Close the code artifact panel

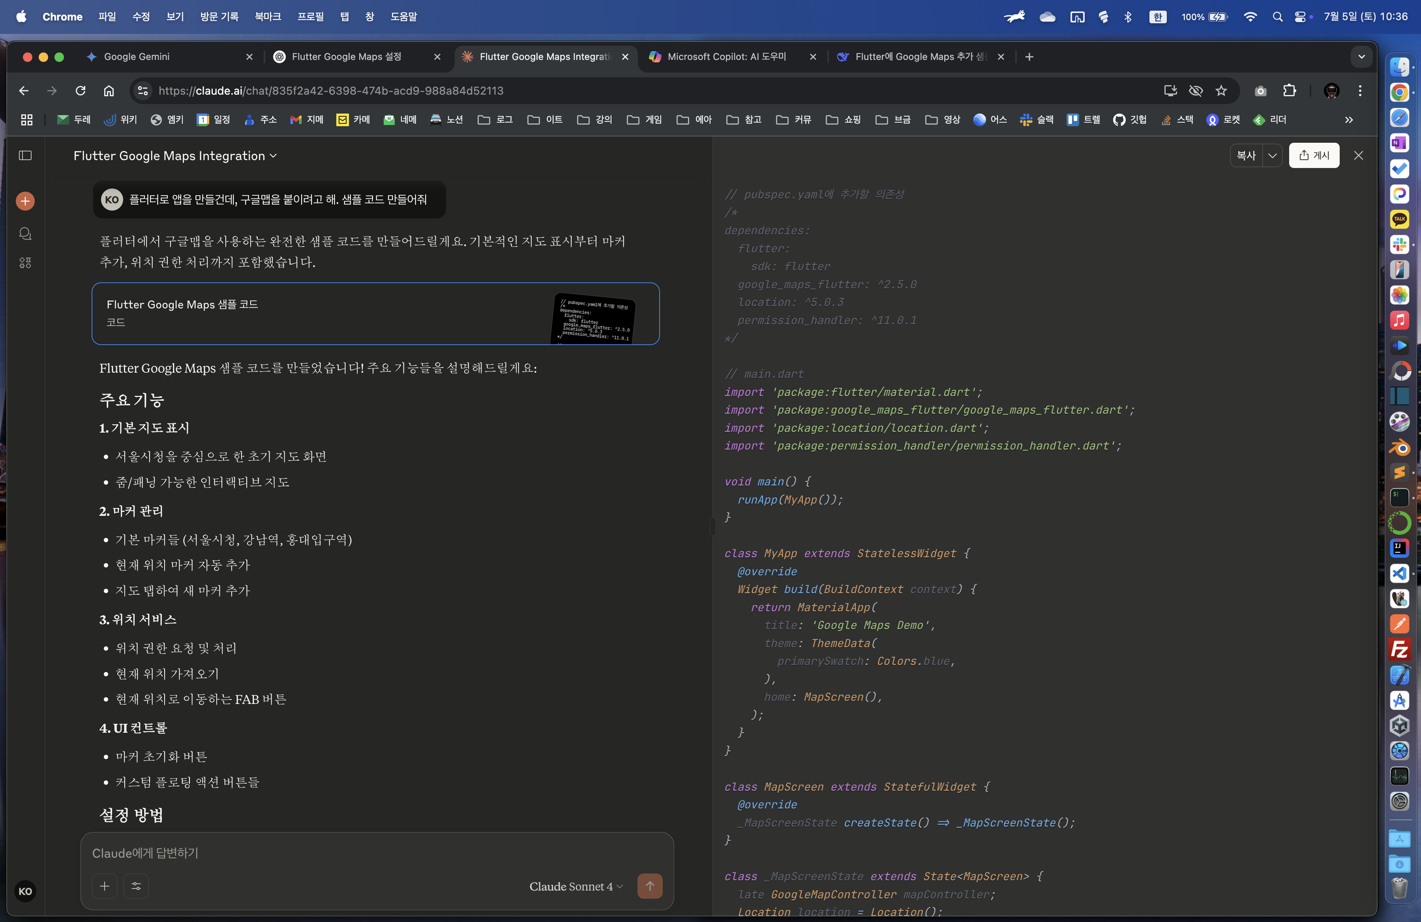pyautogui.click(x=1358, y=156)
